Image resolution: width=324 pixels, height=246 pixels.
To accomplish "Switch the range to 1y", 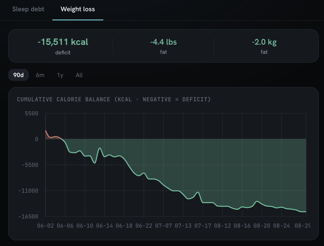I will coord(60,75).
